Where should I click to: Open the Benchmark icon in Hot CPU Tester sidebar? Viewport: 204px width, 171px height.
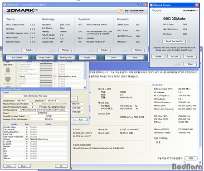coord(8,80)
